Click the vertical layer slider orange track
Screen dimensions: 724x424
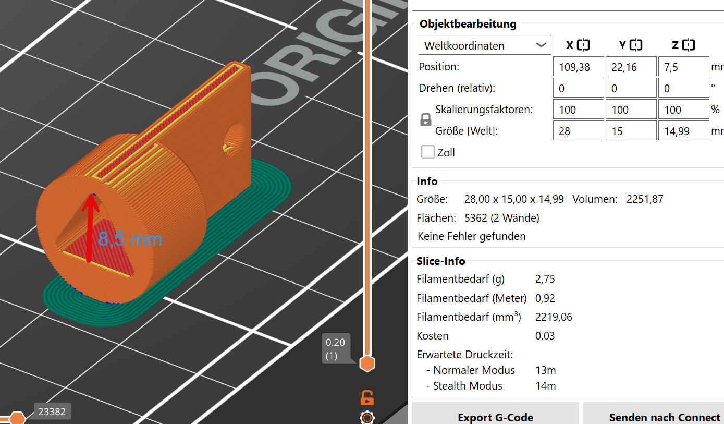coord(367,177)
